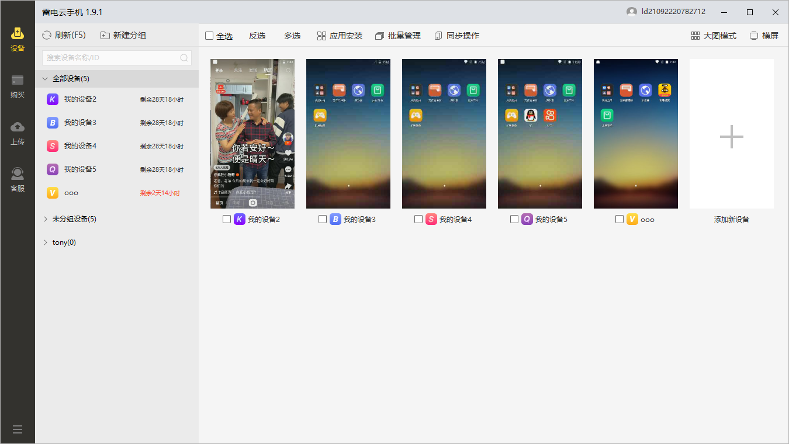Click QQ penguin app icon in 我的设备5 screen
Image resolution: width=789 pixels, height=444 pixels.
tap(531, 115)
